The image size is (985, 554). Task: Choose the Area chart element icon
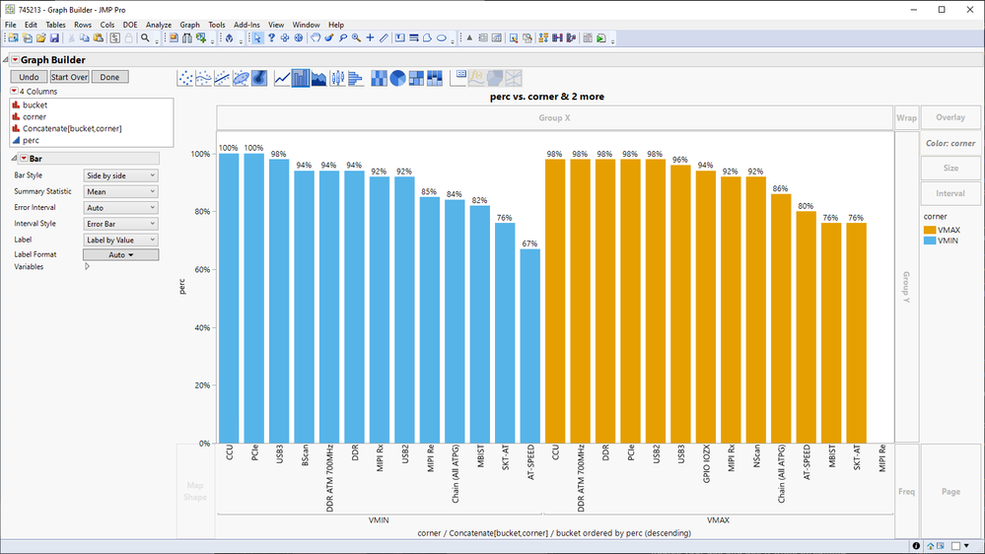click(x=318, y=78)
